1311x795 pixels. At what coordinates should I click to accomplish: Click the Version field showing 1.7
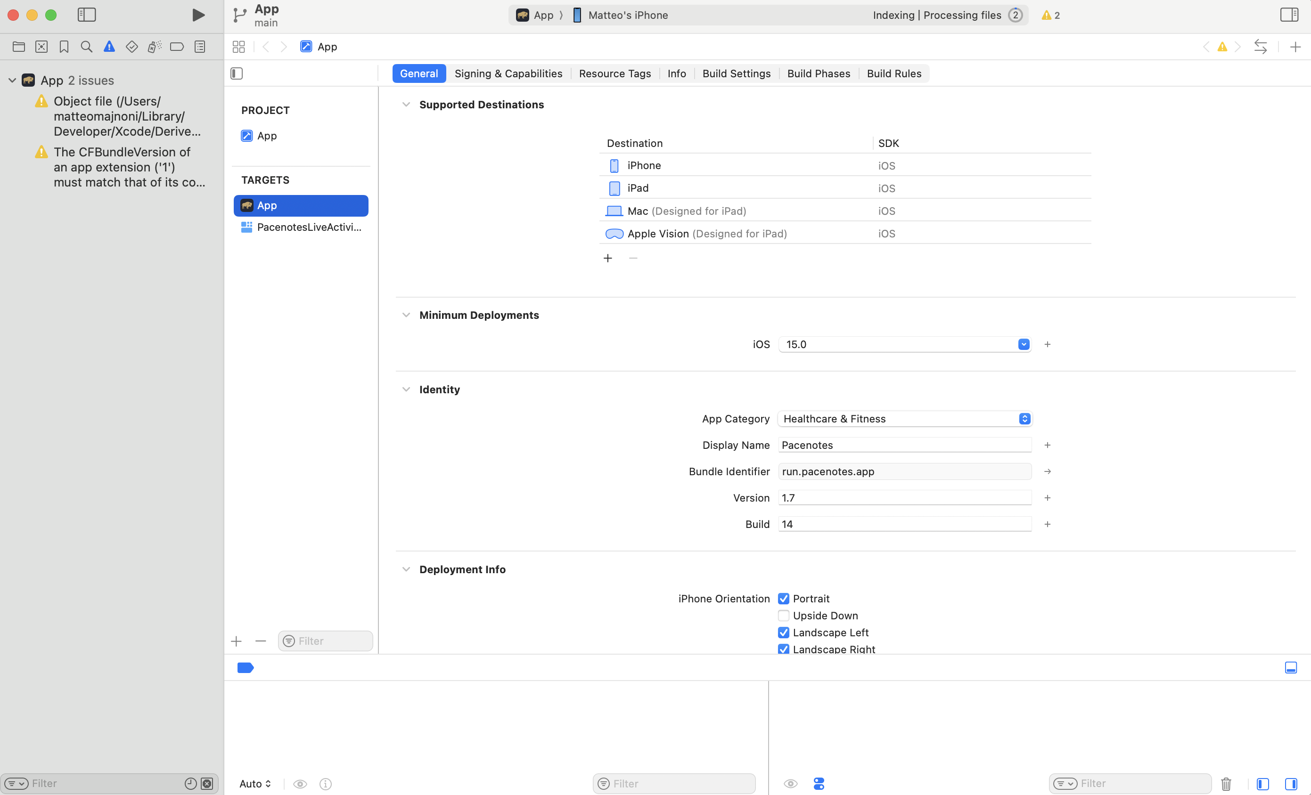(x=904, y=498)
